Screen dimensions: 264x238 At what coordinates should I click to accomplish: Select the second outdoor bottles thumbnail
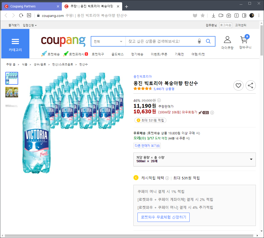(x=12, y=92)
